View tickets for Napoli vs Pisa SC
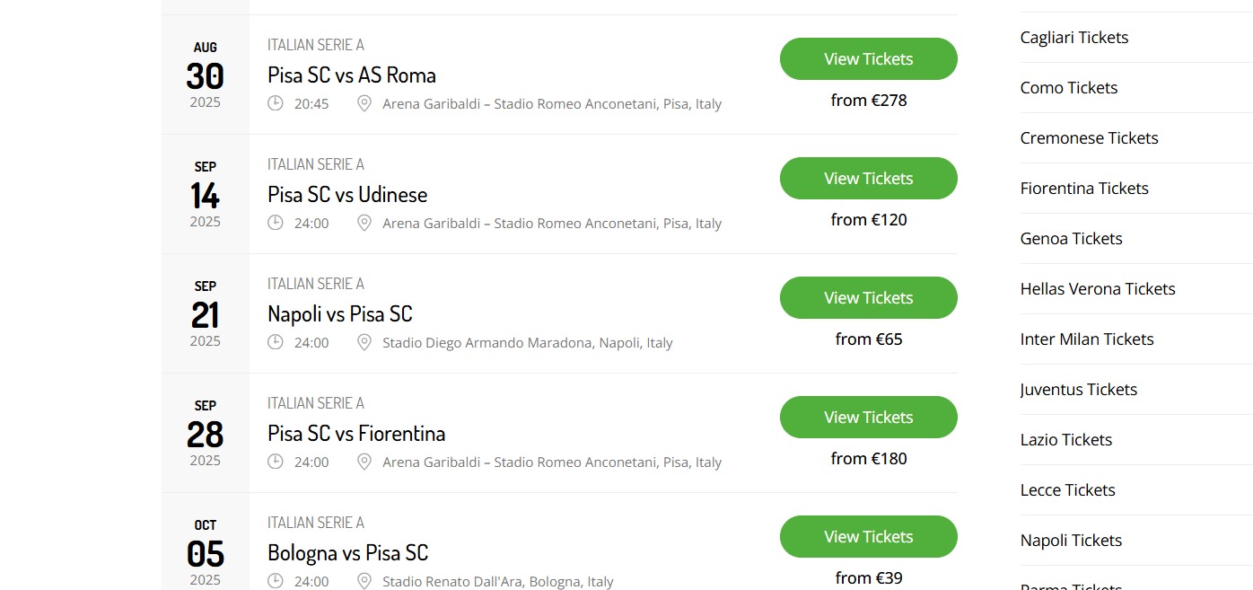 [869, 297]
